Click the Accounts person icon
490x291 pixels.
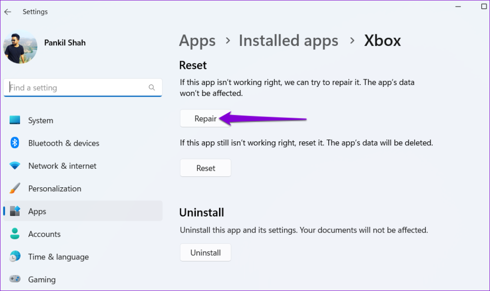(x=15, y=234)
